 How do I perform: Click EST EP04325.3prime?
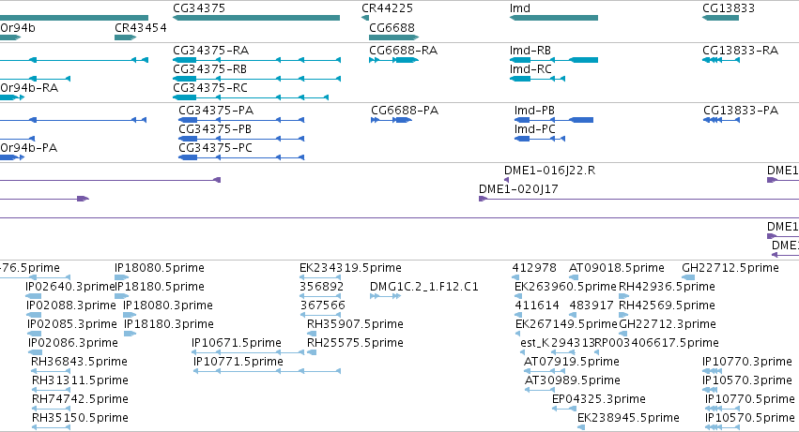tap(599, 399)
